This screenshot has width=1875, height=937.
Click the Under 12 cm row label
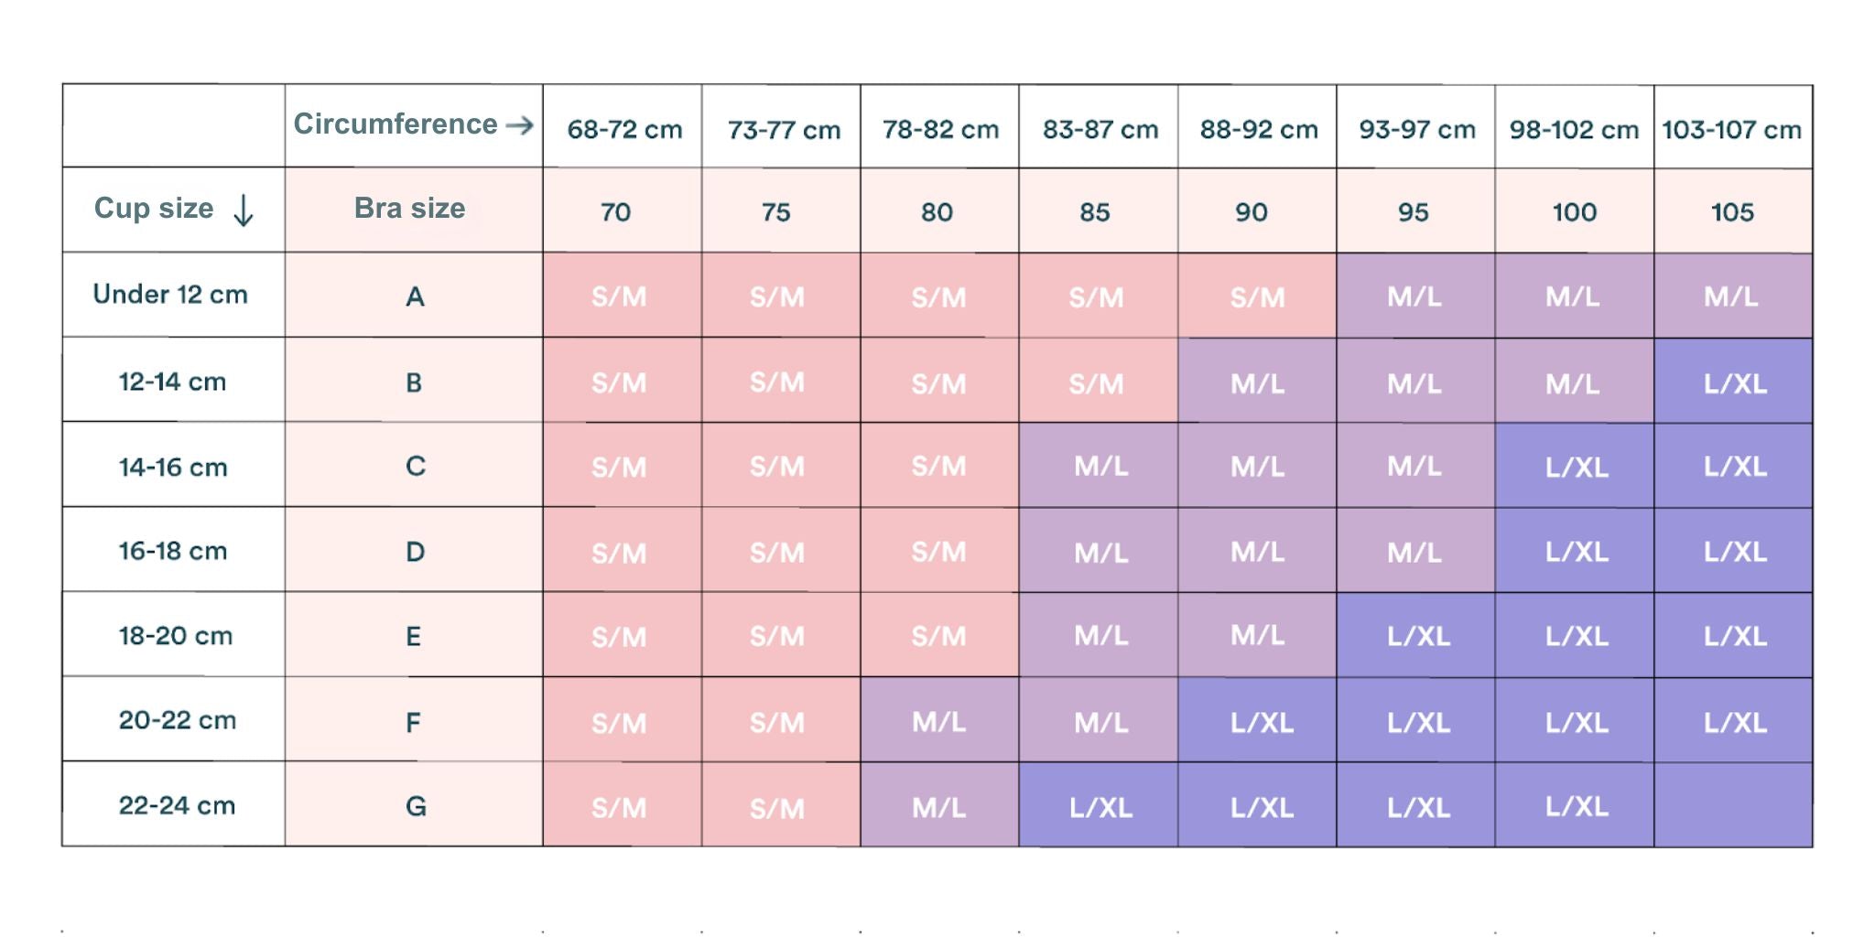(170, 295)
